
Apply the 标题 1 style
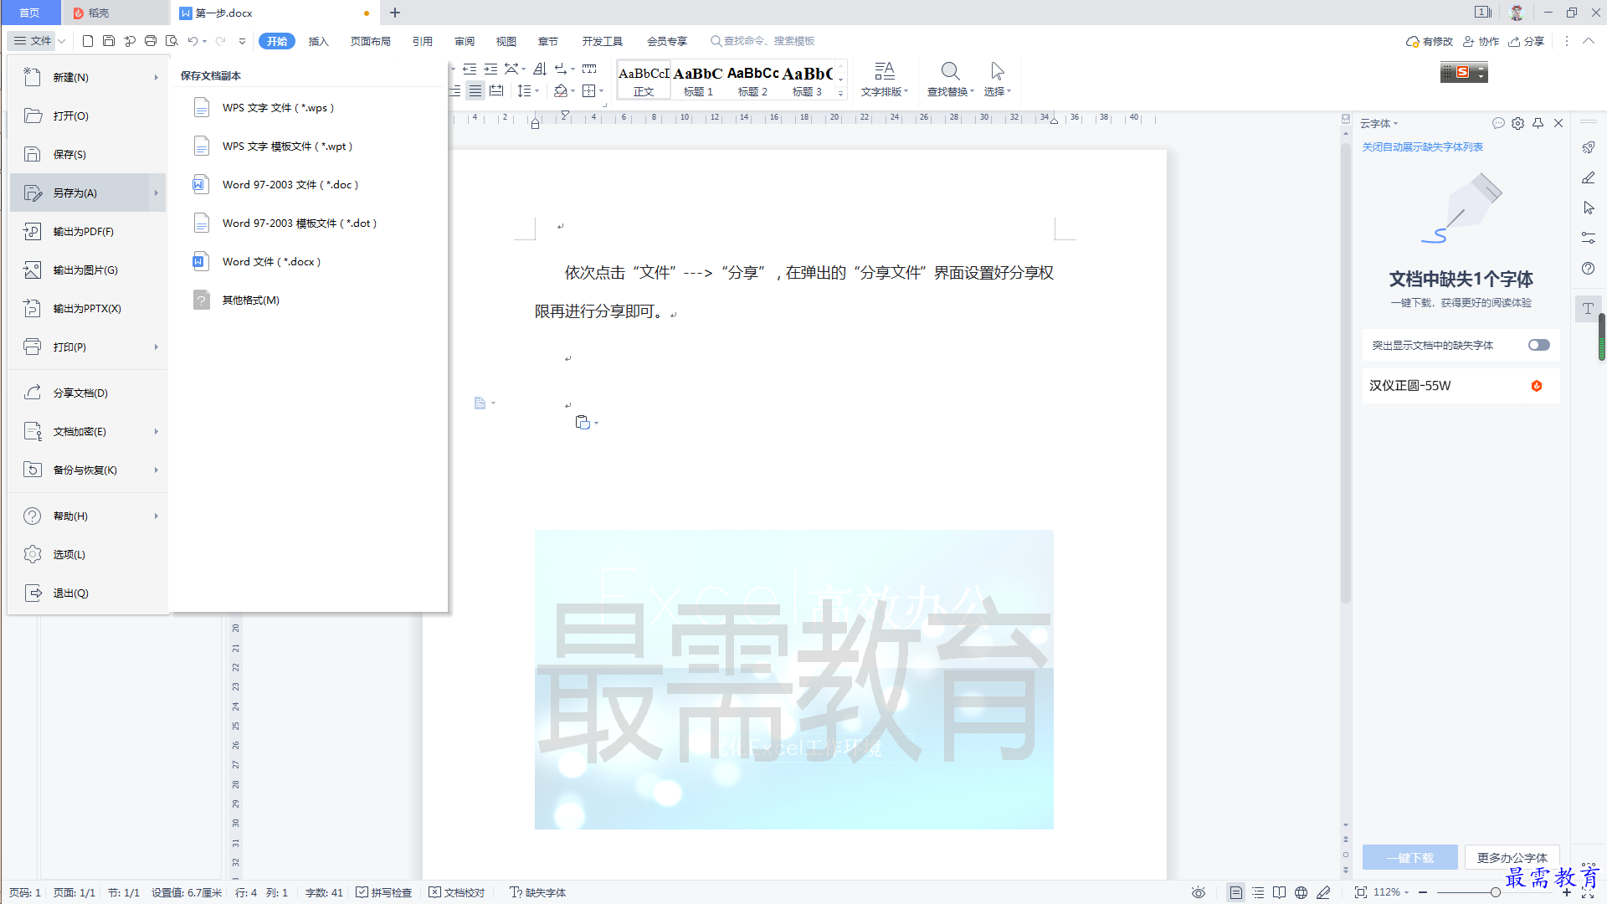[x=698, y=80]
